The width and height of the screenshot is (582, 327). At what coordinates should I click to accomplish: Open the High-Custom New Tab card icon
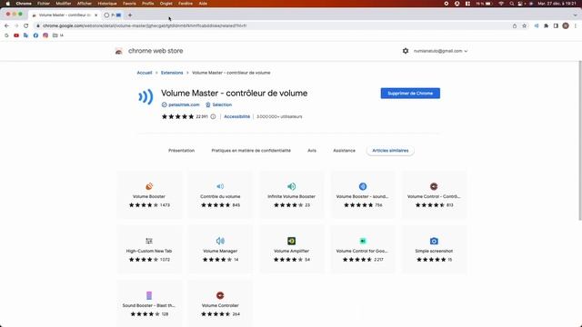coord(149,241)
